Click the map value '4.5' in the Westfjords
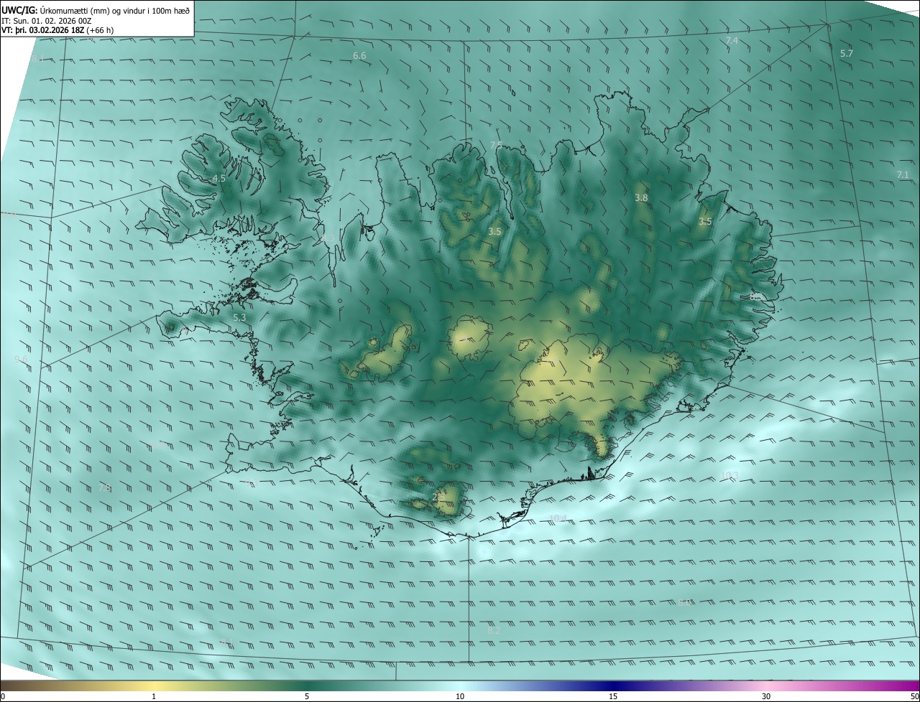Screen dimensions: 920x702 (219, 178)
